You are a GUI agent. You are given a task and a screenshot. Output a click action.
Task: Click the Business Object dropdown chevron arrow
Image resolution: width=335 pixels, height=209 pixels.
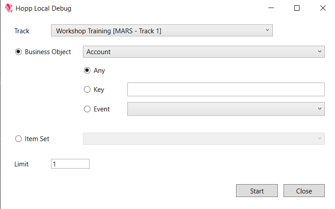320,51
